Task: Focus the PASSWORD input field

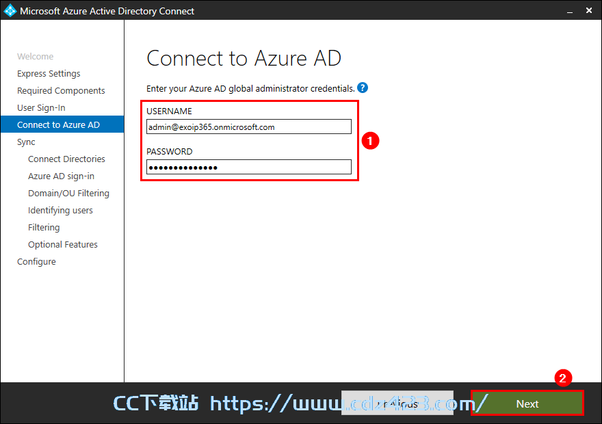Action: [x=249, y=167]
